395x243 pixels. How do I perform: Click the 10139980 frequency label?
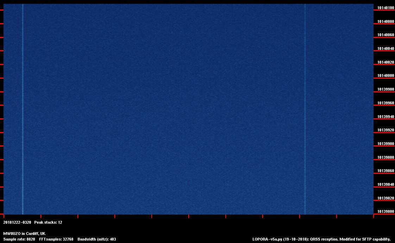pyautogui.click(x=385, y=89)
